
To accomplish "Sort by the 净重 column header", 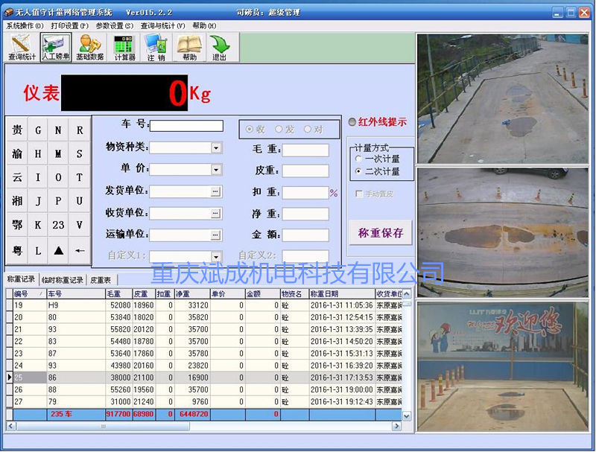I will click(x=192, y=293).
